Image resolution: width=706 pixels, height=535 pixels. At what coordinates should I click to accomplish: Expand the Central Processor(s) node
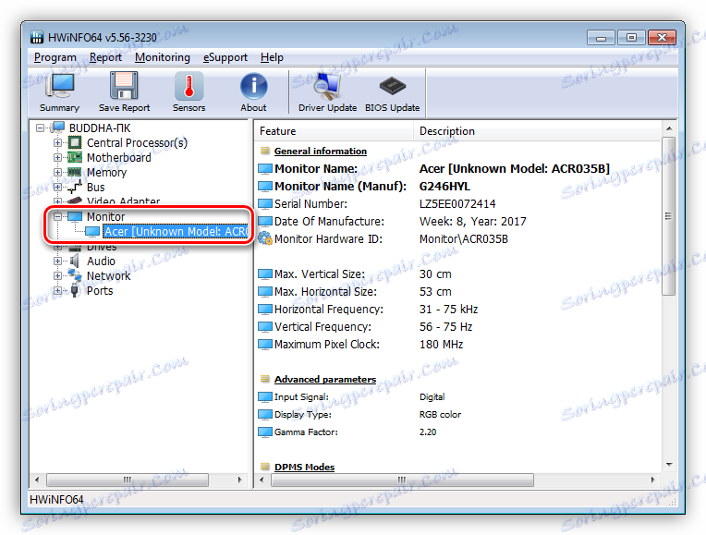pos(57,142)
